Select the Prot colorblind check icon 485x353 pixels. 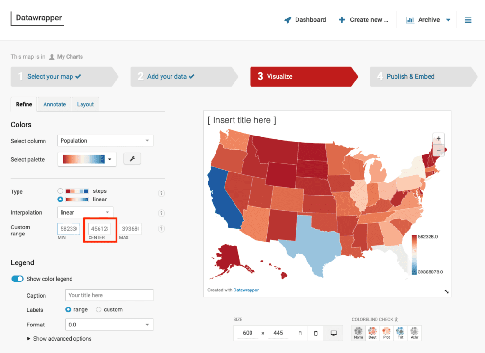[x=386, y=332]
